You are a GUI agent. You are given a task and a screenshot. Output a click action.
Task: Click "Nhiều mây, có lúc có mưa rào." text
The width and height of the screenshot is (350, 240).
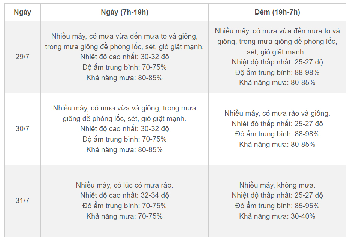[124, 185]
